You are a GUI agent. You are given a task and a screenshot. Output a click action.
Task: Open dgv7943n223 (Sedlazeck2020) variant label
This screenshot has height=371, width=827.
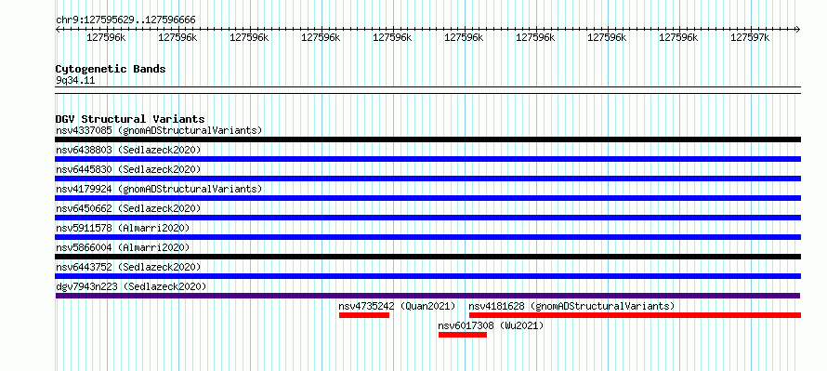pos(131,286)
